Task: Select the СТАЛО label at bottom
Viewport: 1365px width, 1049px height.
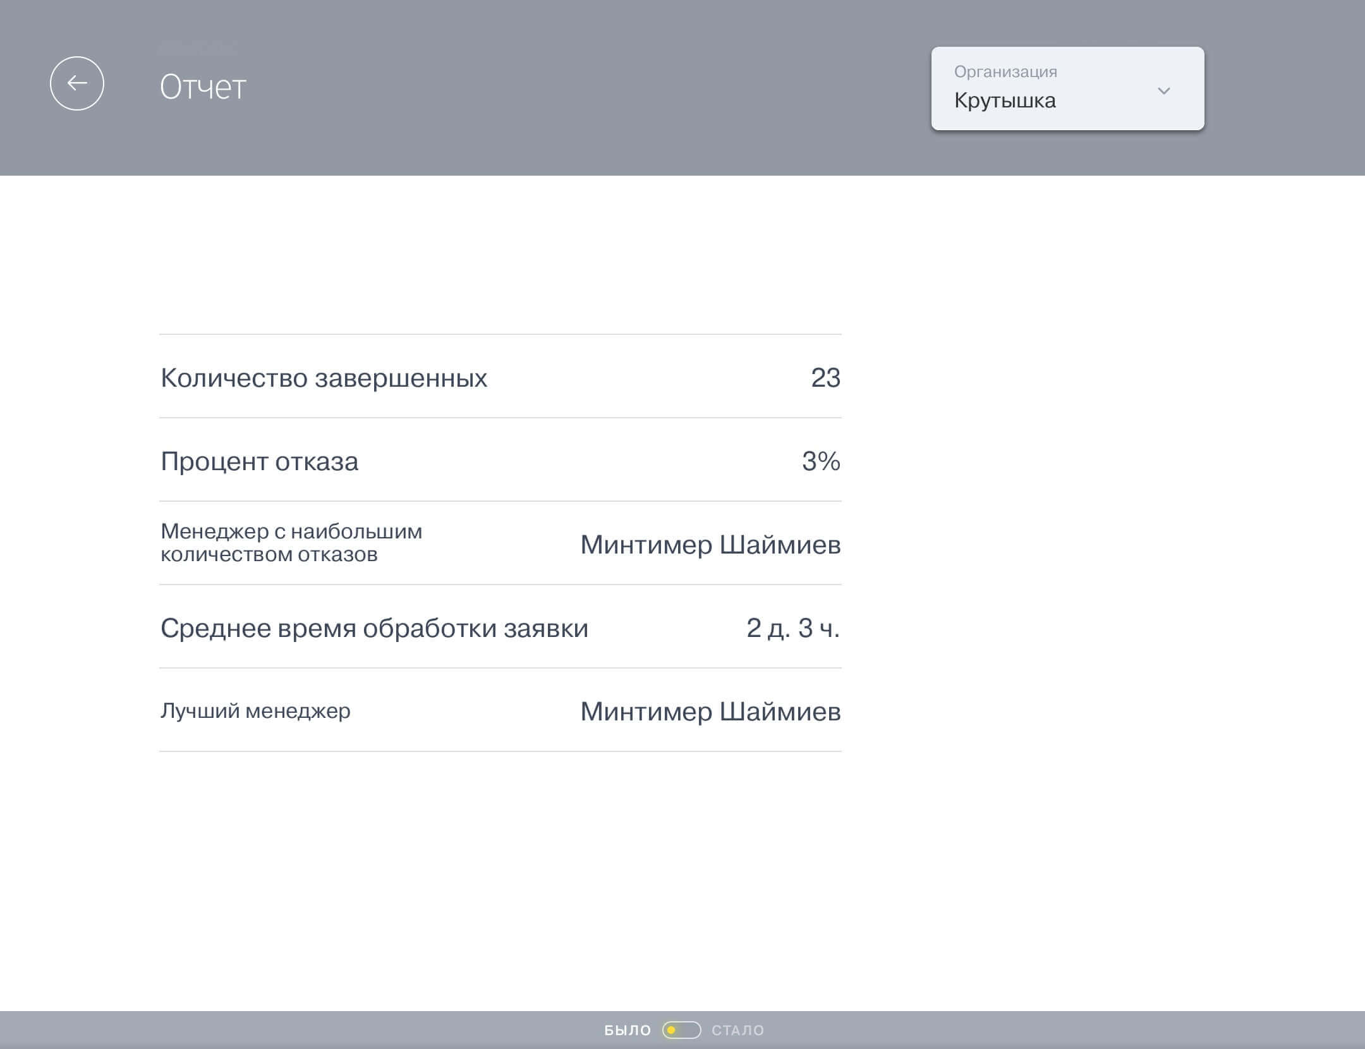Action: (x=737, y=1030)
